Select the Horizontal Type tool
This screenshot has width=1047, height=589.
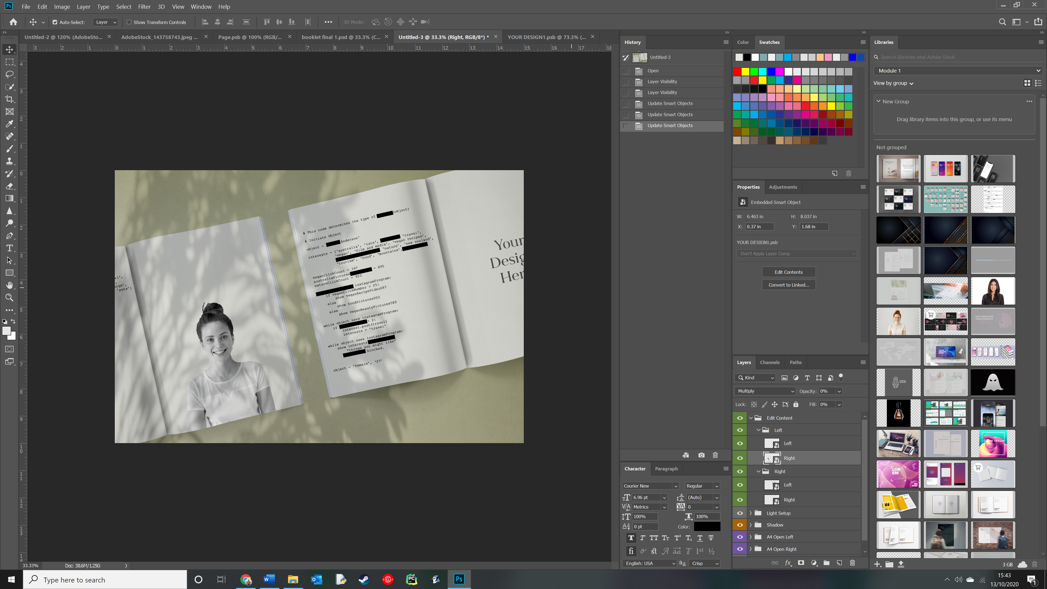9,248
